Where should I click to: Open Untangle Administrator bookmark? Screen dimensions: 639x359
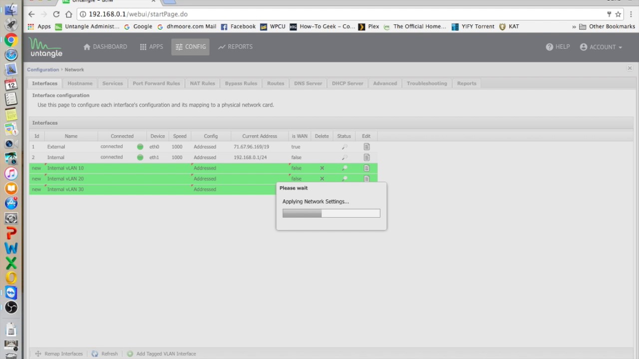click(x=87, y=26)
